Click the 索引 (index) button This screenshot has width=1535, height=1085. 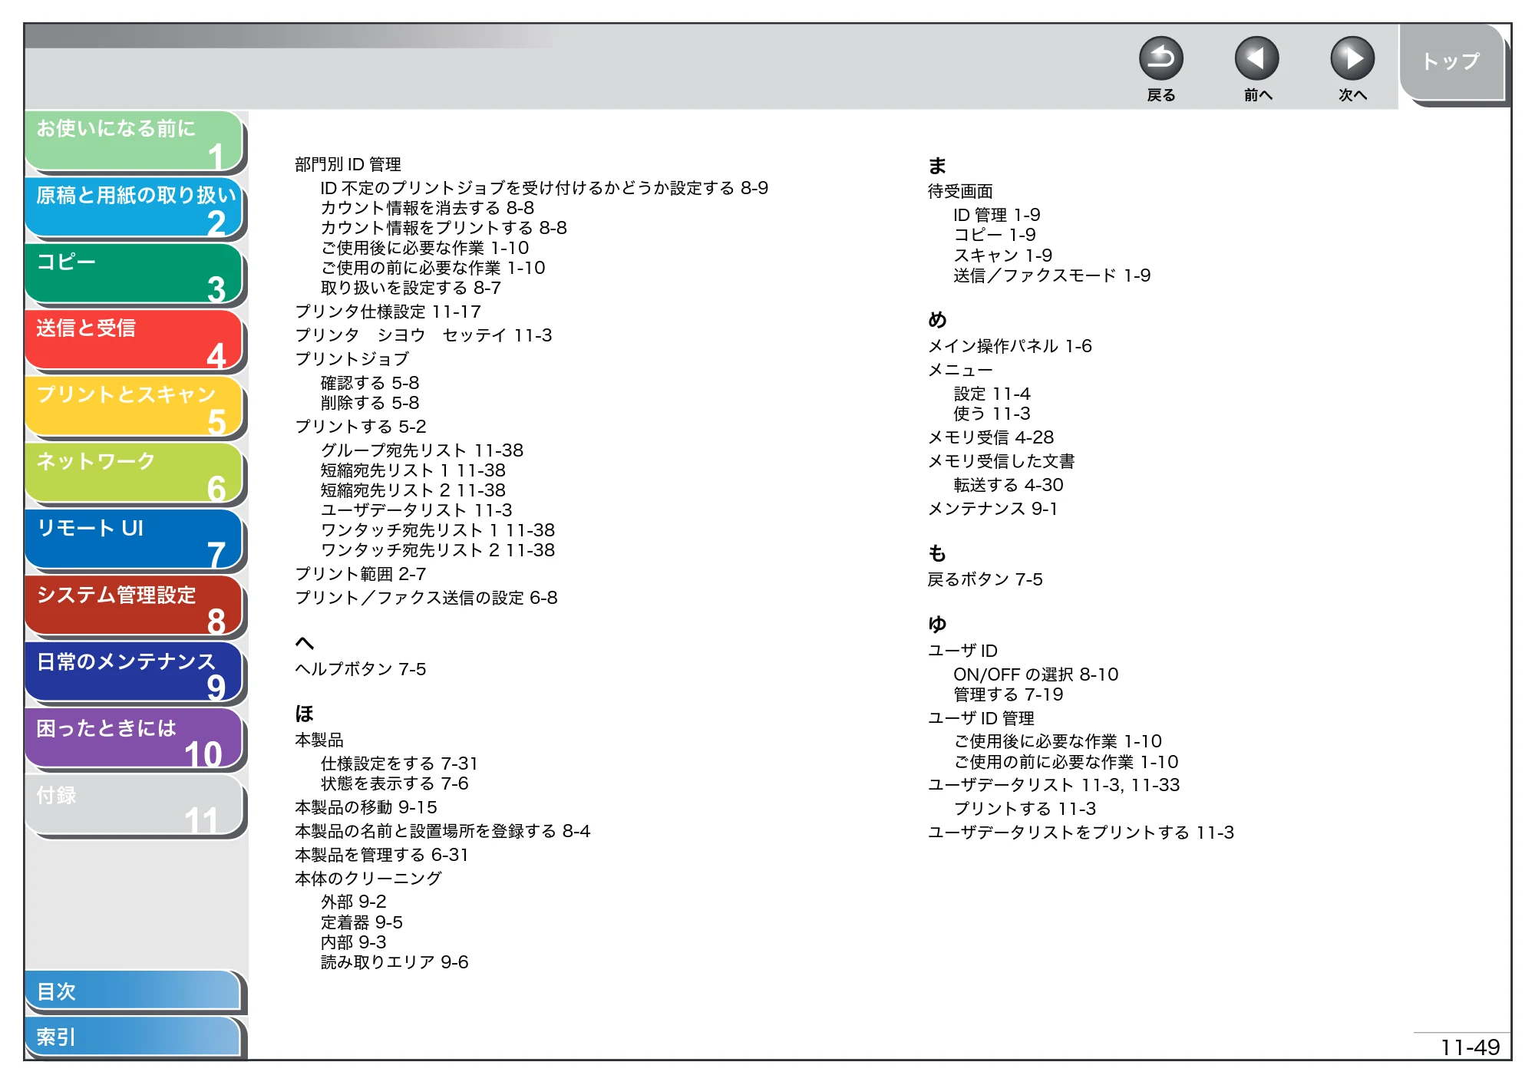pos(133,1037)
